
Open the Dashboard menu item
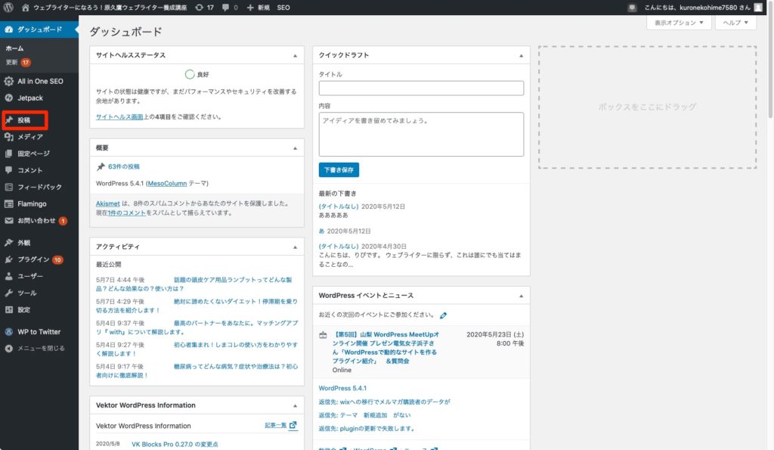coord(39,29)
